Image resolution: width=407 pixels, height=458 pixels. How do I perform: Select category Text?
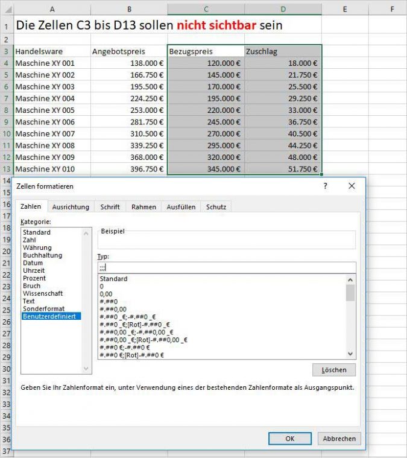point(28,301)
